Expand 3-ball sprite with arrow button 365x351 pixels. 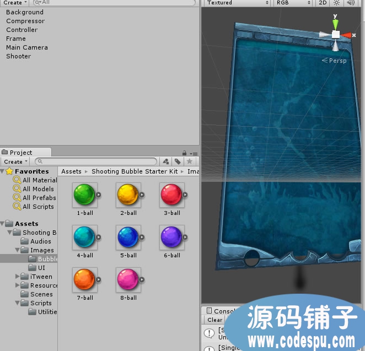[x=185, y=195]
